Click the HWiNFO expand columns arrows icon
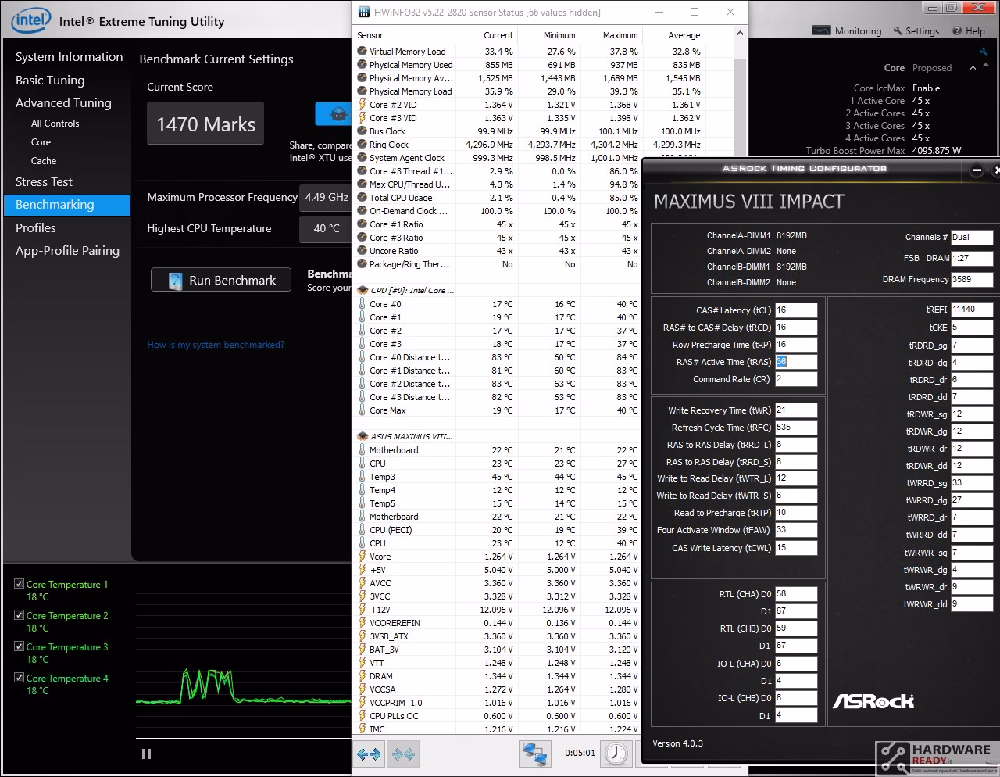This screenshot has width=1000, height=777. pyautogui.click(x=369, y=754)
